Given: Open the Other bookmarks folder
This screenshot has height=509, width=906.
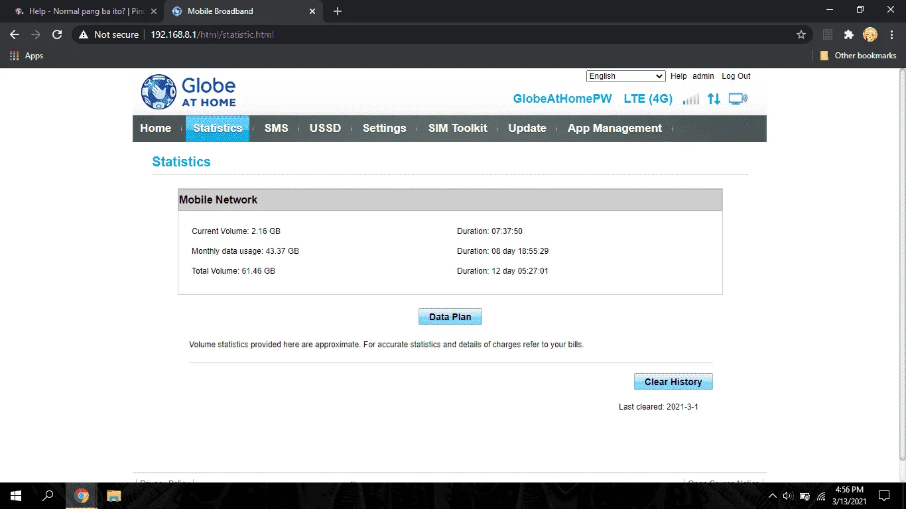Looking at the screenshot, I should tap(858, 56).
